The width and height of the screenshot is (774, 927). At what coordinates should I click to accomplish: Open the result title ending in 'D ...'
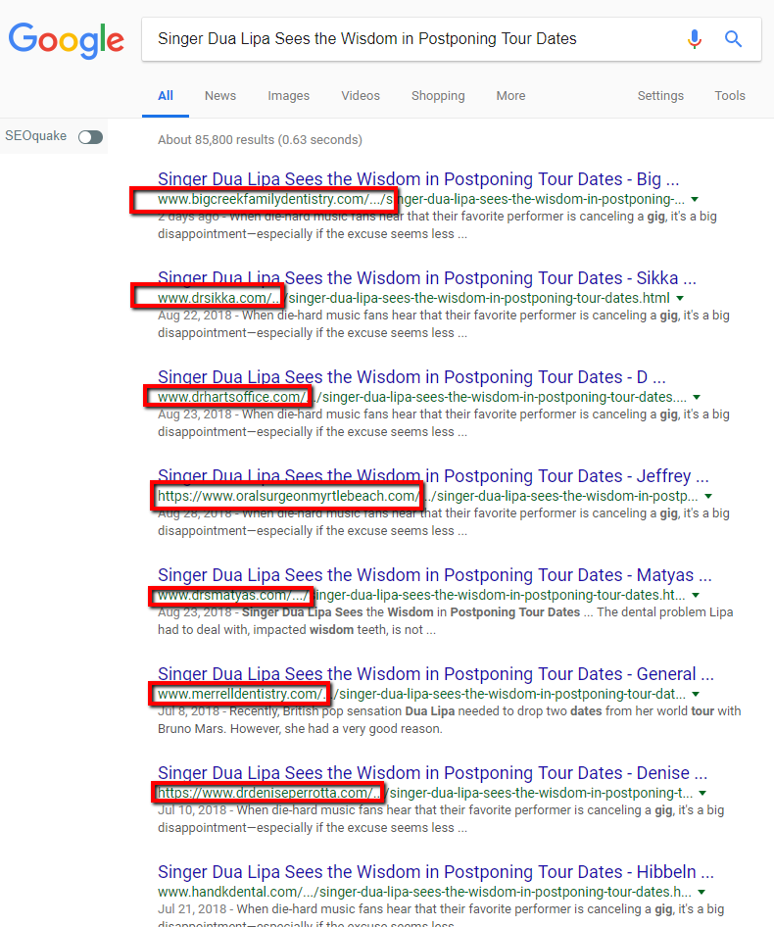tap(411, 377)
